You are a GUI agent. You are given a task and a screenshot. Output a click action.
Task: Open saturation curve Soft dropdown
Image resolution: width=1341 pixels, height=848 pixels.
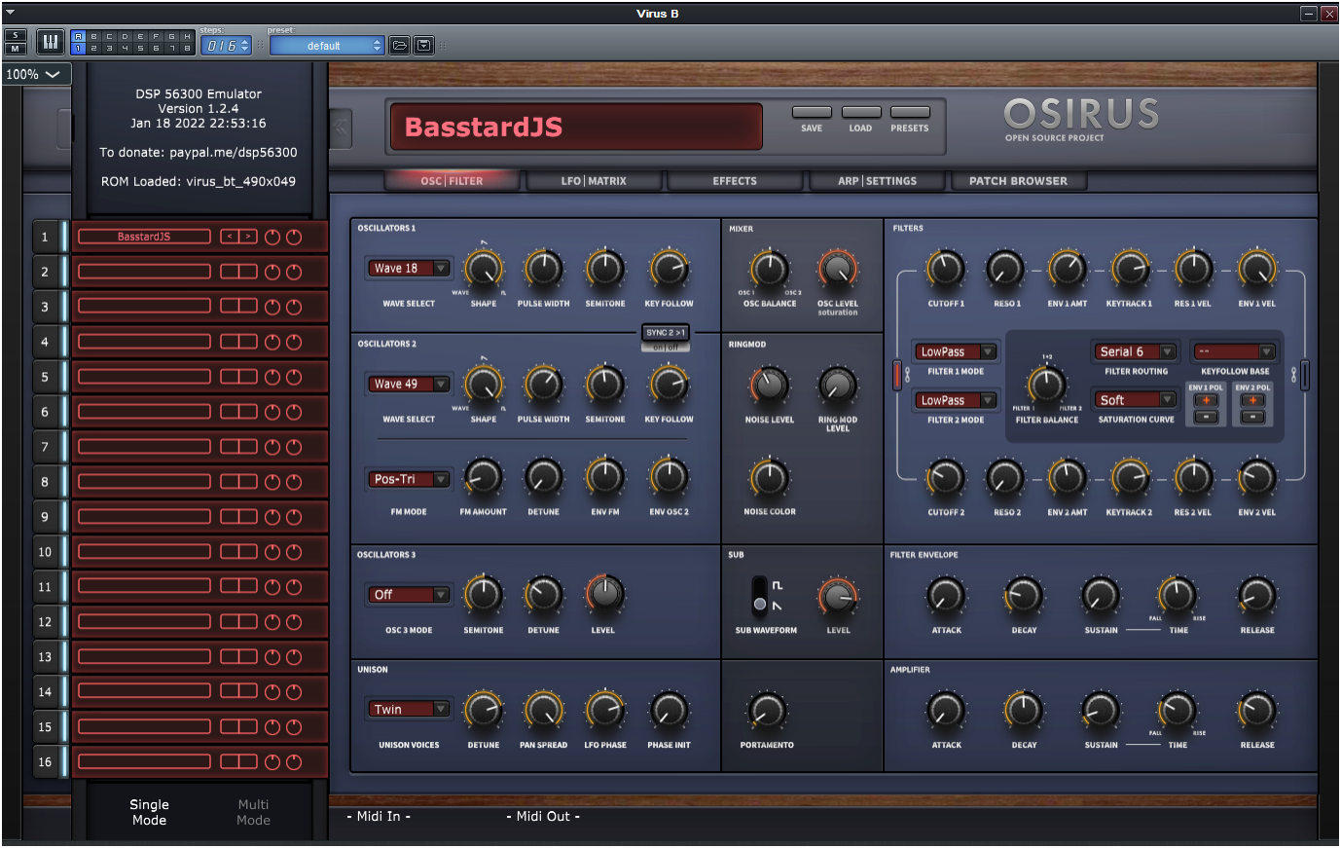point(1136,399)
